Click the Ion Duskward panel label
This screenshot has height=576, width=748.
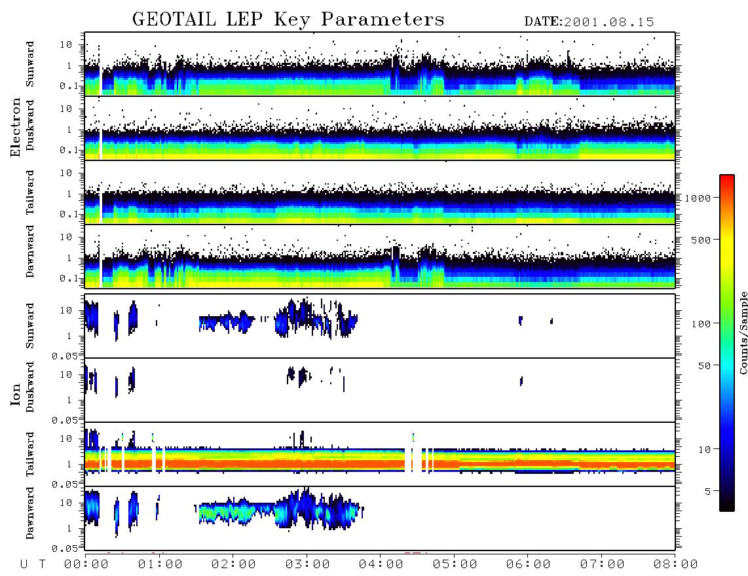(x=30, y=387)
